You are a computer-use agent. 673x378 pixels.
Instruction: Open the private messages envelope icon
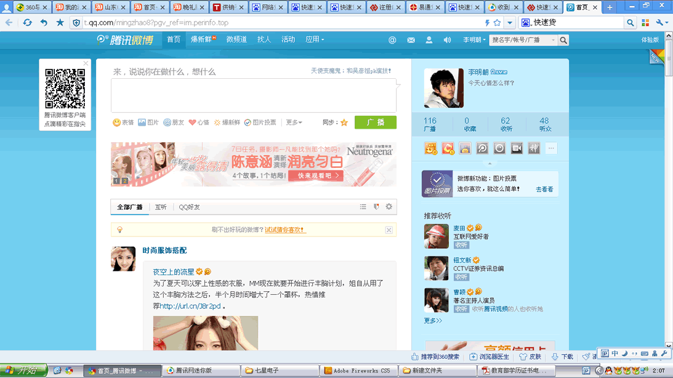click(411, 40)
